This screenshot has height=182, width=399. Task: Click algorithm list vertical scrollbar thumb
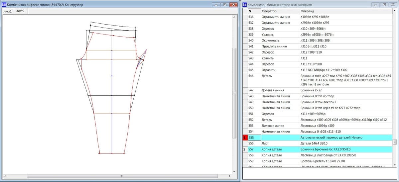(x=395, y=142)
